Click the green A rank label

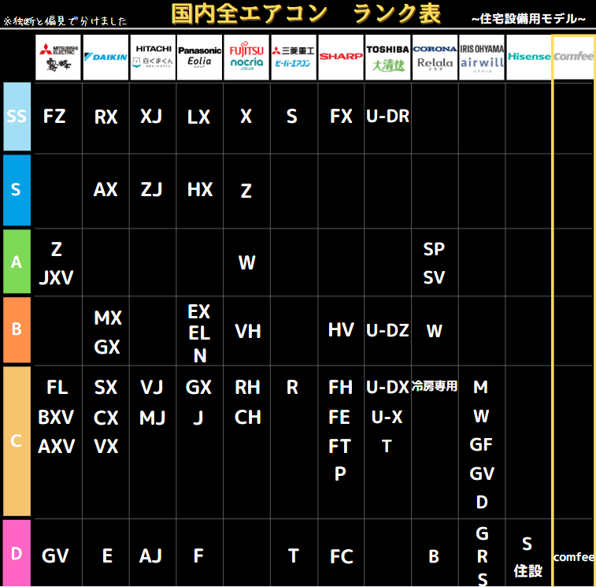17,262
